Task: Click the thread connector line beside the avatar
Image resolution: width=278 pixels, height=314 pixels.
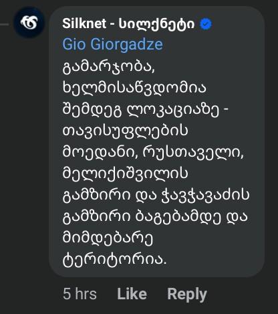Action: [x=5, y=24]
